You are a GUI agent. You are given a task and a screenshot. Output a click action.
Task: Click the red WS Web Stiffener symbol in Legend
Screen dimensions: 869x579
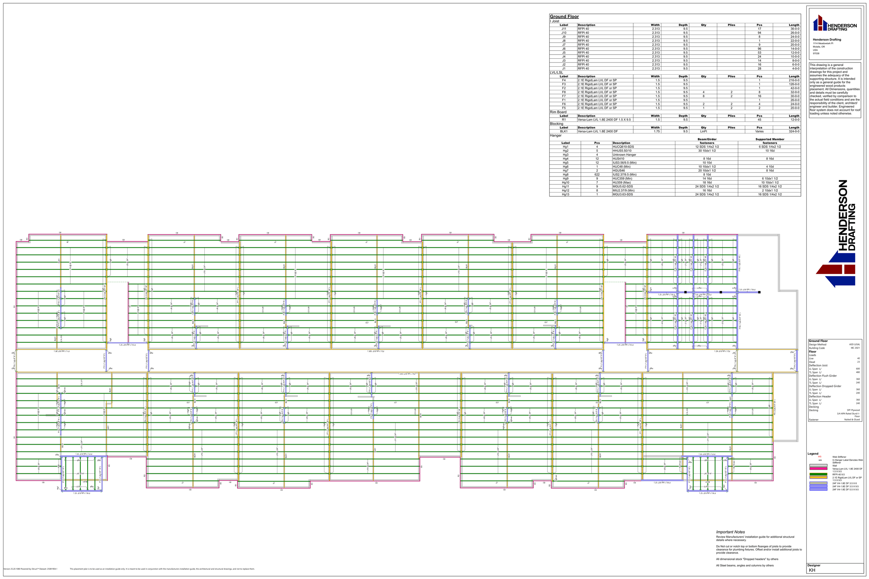[820, 457]
